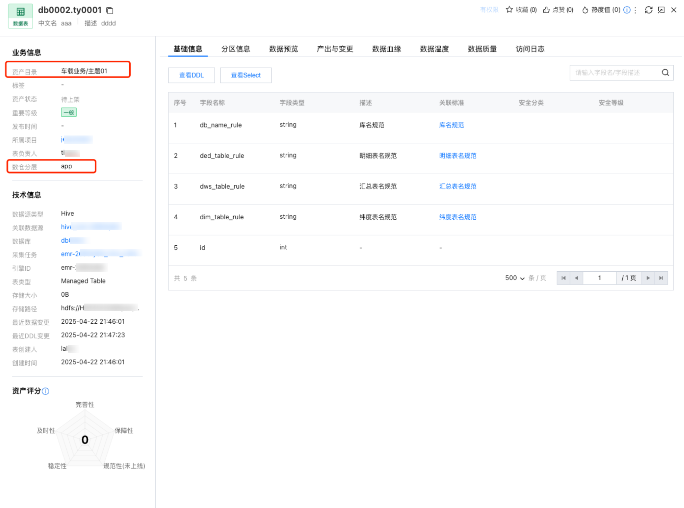
Task: Click the asset score info icon
Action: 45,391
